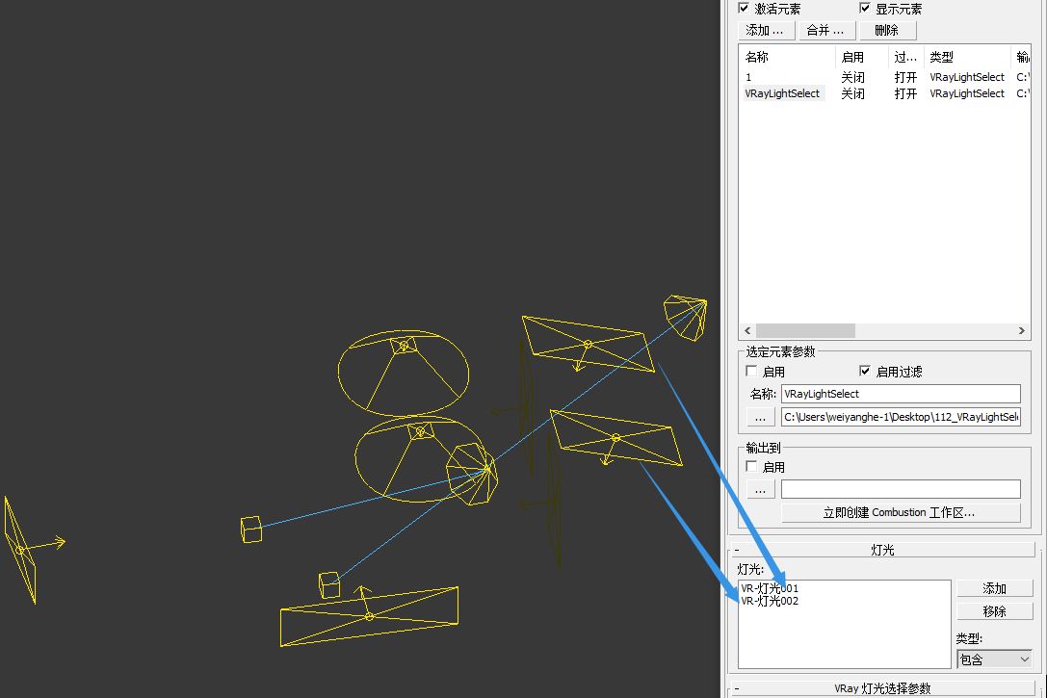Click 添加 beside the lights list
The width and height of the screenshot is (1047, 698).
994,588
